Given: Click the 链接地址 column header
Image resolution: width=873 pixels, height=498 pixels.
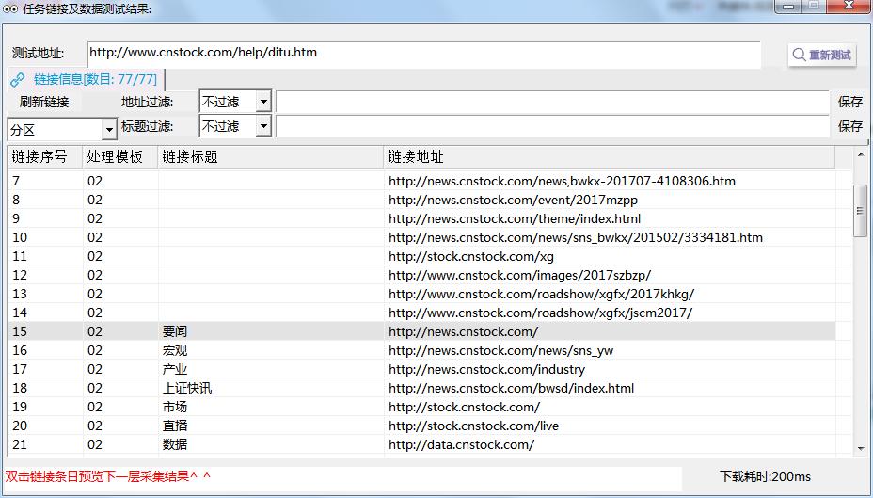Looking at the screenshot, I should (610, 157).
